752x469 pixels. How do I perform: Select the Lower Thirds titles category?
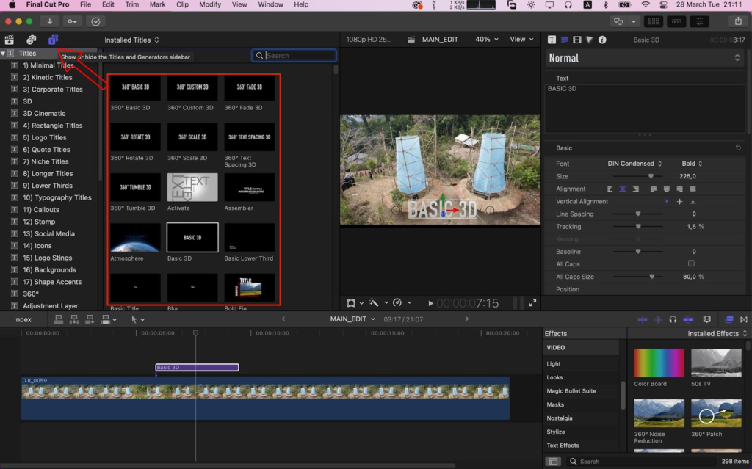click(48, 186)
